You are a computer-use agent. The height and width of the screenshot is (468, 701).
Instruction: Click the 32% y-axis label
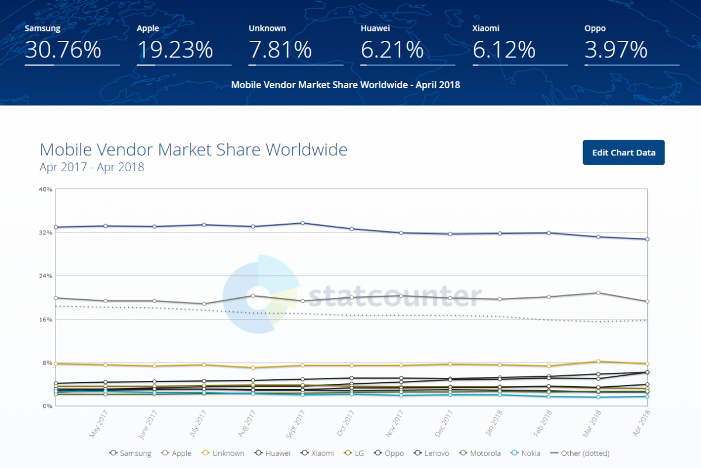(x=46, y=233)
